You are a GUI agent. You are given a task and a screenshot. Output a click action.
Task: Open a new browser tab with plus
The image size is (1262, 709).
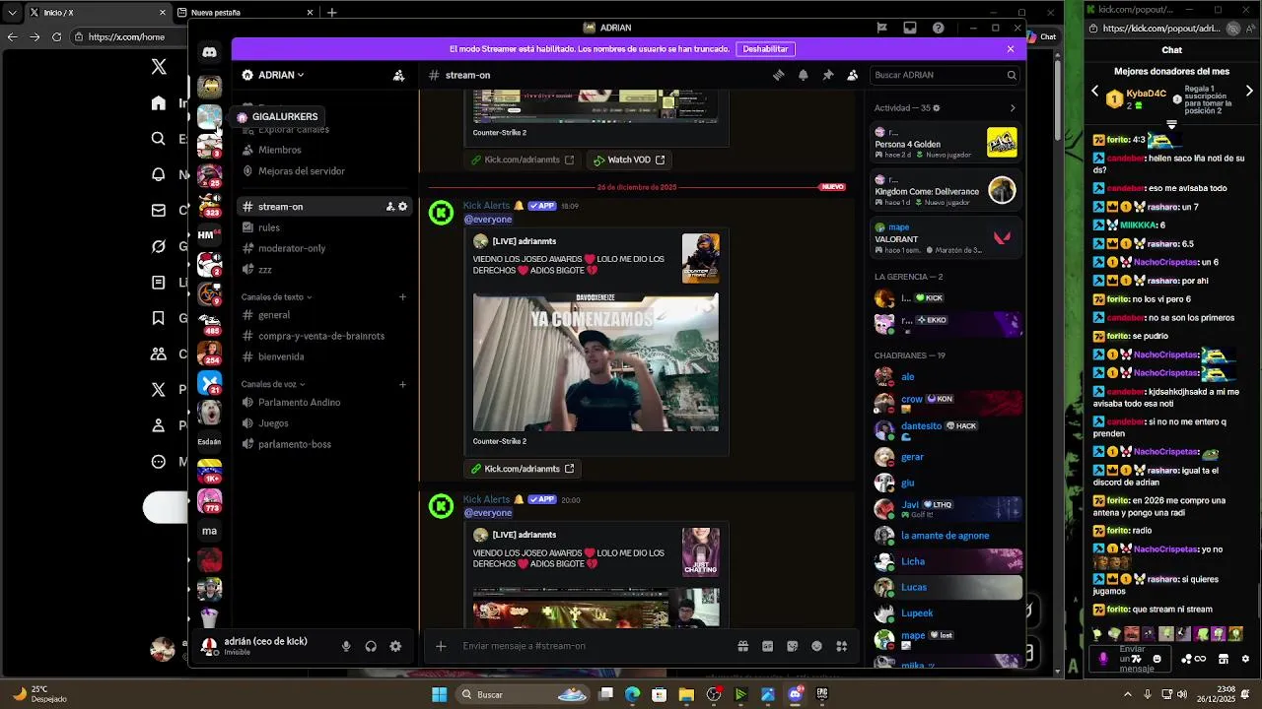[332, 13]
